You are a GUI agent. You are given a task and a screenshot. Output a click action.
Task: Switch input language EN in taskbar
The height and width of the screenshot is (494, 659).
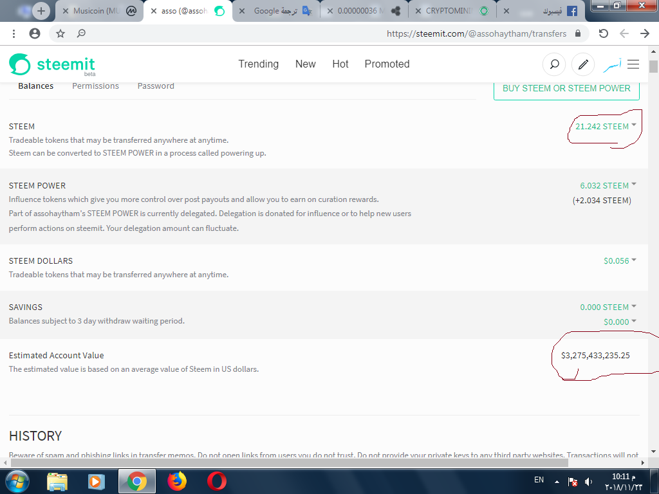(539, 480)
